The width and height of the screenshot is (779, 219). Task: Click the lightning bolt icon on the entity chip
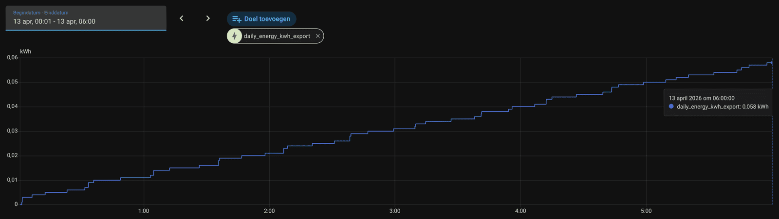235,36
